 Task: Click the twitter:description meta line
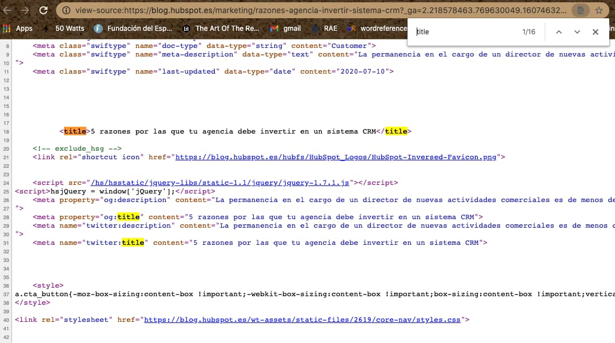tap(324, 225)
